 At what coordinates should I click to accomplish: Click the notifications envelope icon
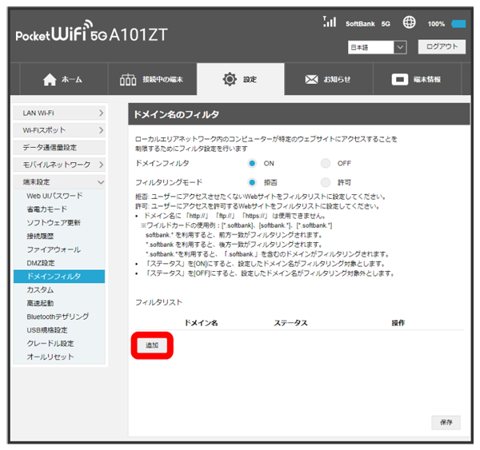click(311, 80)
